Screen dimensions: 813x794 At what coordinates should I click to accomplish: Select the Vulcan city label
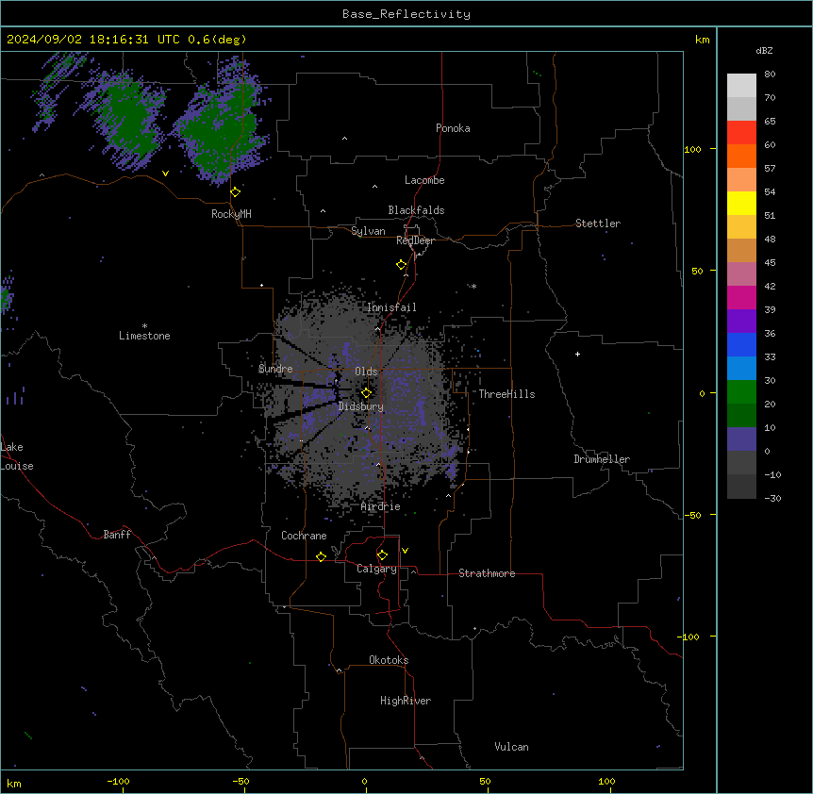512,747
